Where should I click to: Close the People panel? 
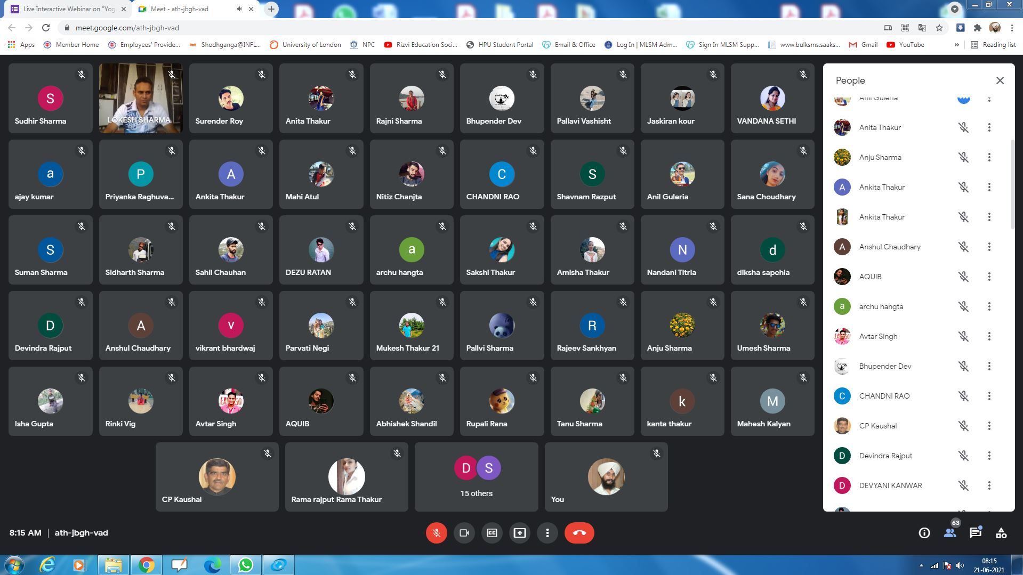1000,80
